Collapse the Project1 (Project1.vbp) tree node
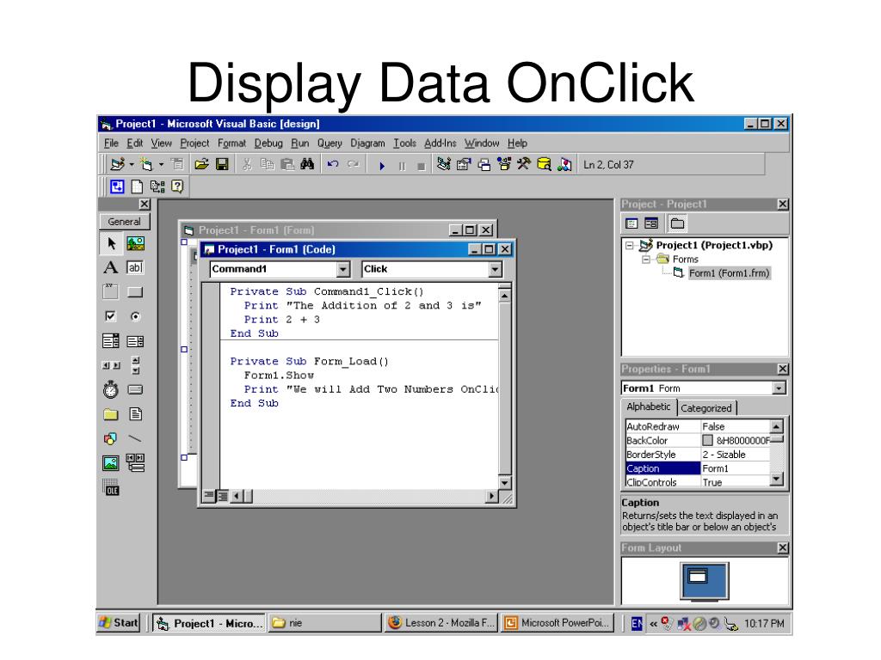 tap(630, 245)
